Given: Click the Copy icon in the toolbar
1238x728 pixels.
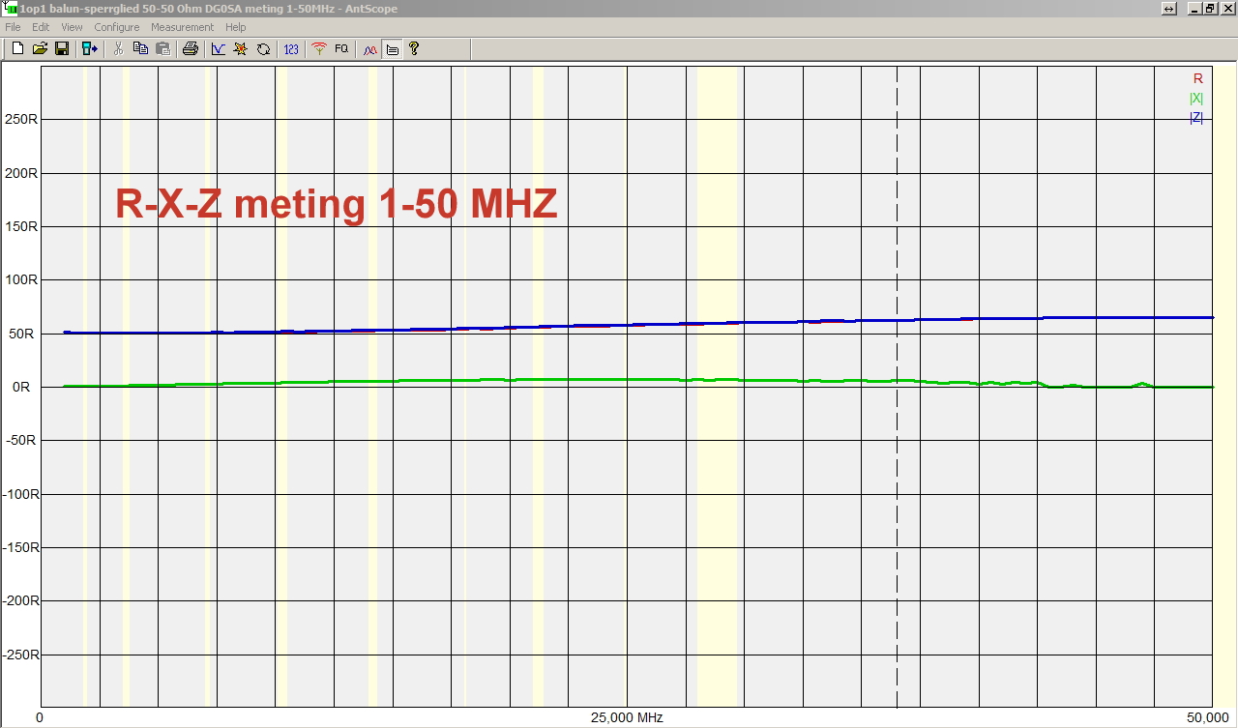Looking at the screenshot, I should pos(140,48).
